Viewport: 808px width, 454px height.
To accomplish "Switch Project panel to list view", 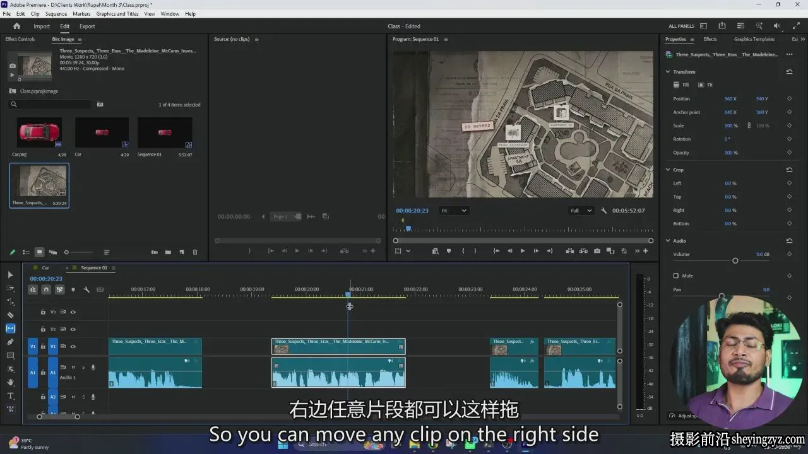I will (x=26, y=252).
